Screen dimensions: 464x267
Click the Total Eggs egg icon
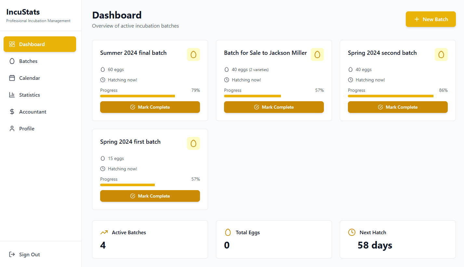[228, 232]
